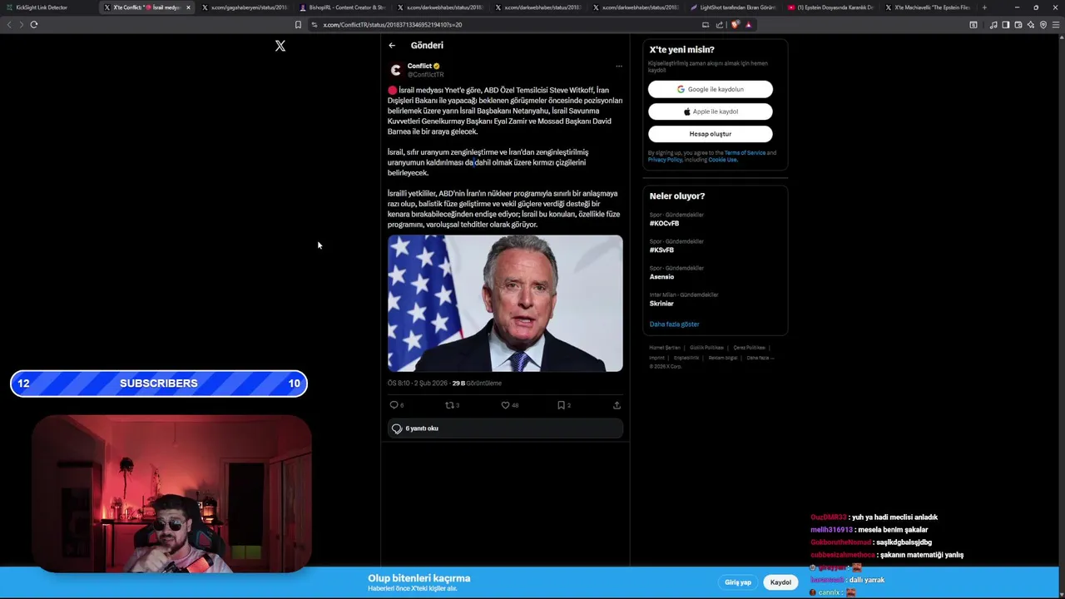Screen dimensions: 1065x599
Task: Click Giriş yap in the bottom banner
Action: tap(738, 582)
